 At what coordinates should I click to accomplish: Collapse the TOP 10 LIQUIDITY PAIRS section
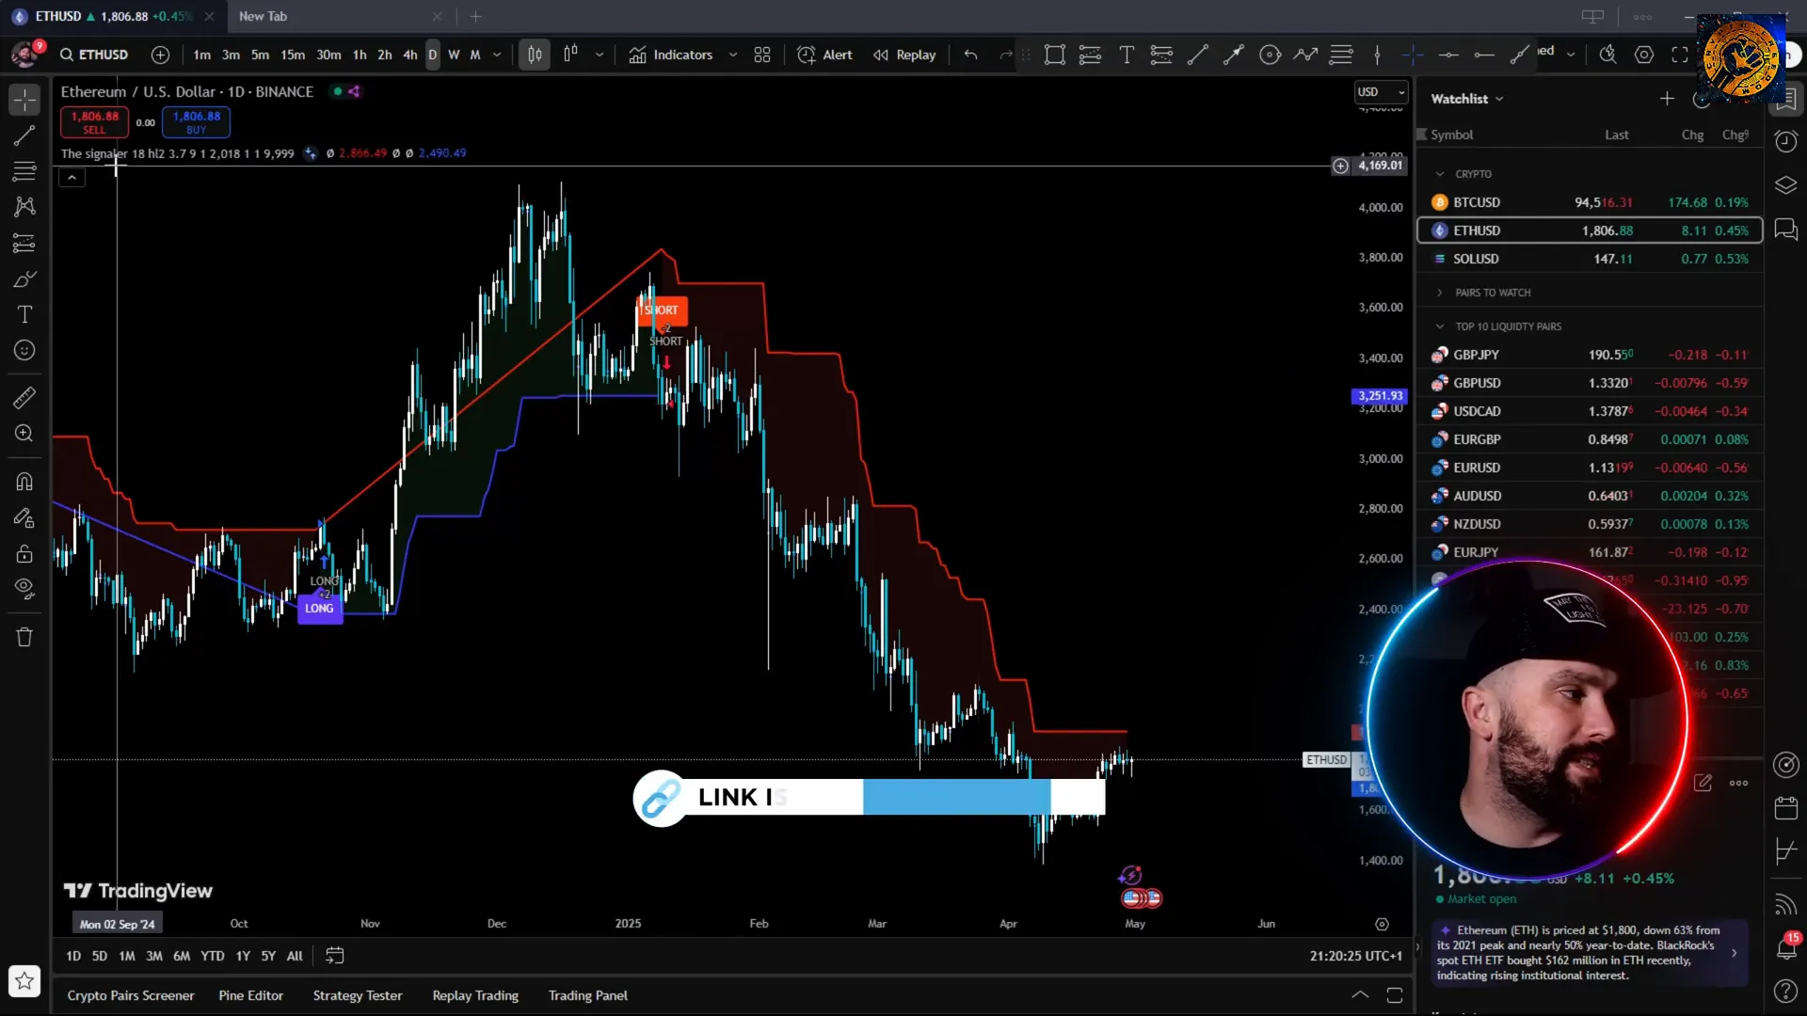(1439, 326)
